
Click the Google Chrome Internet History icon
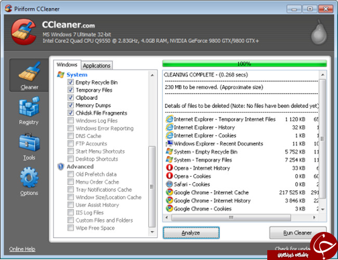point(170,200)
